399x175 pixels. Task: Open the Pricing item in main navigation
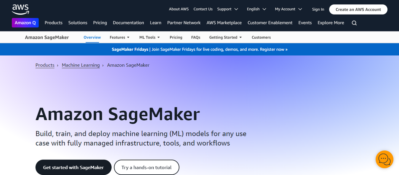(100, 23)
